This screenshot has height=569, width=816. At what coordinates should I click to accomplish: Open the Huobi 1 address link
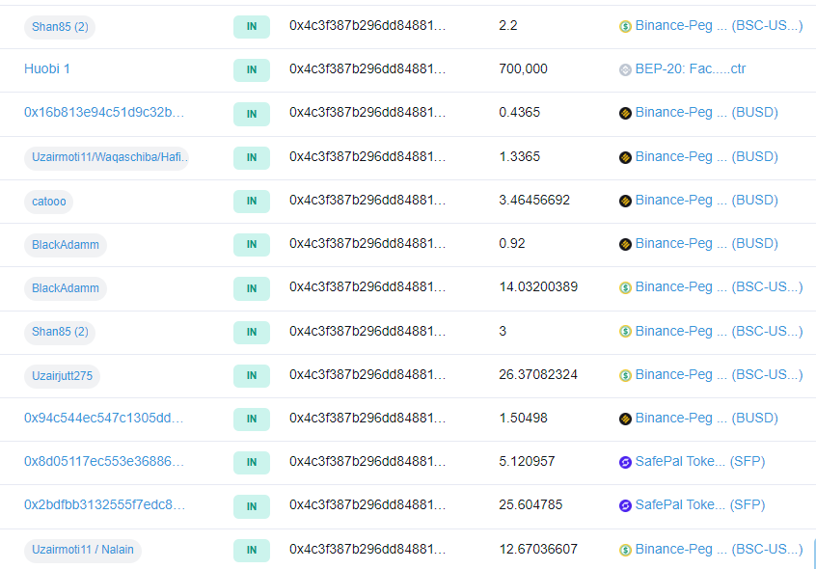47,68
